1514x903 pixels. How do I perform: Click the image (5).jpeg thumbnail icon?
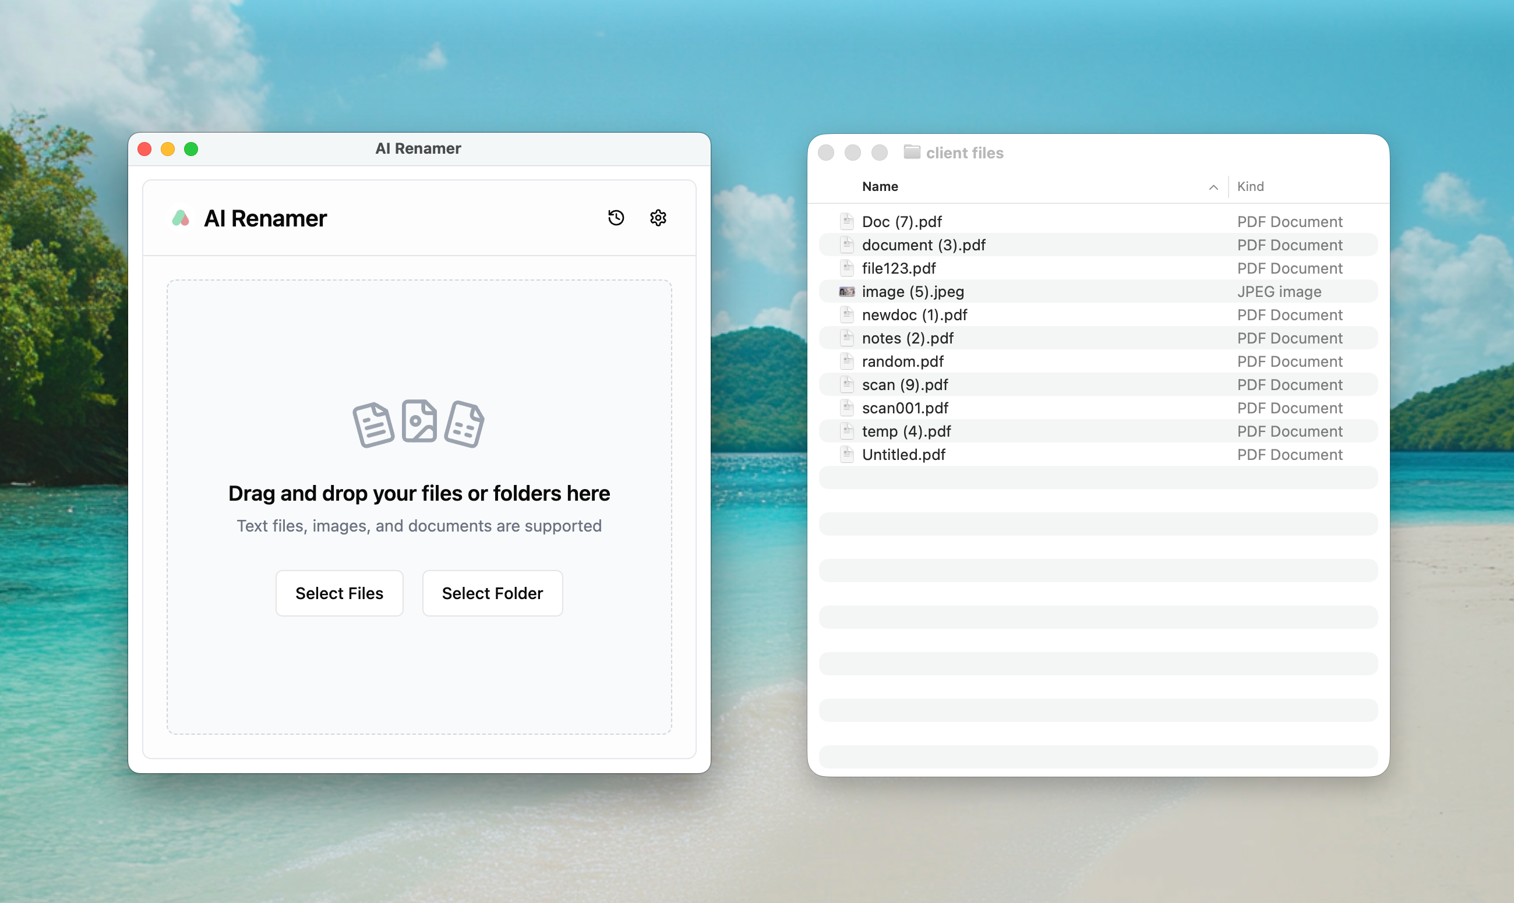click(x=847, y=292)
